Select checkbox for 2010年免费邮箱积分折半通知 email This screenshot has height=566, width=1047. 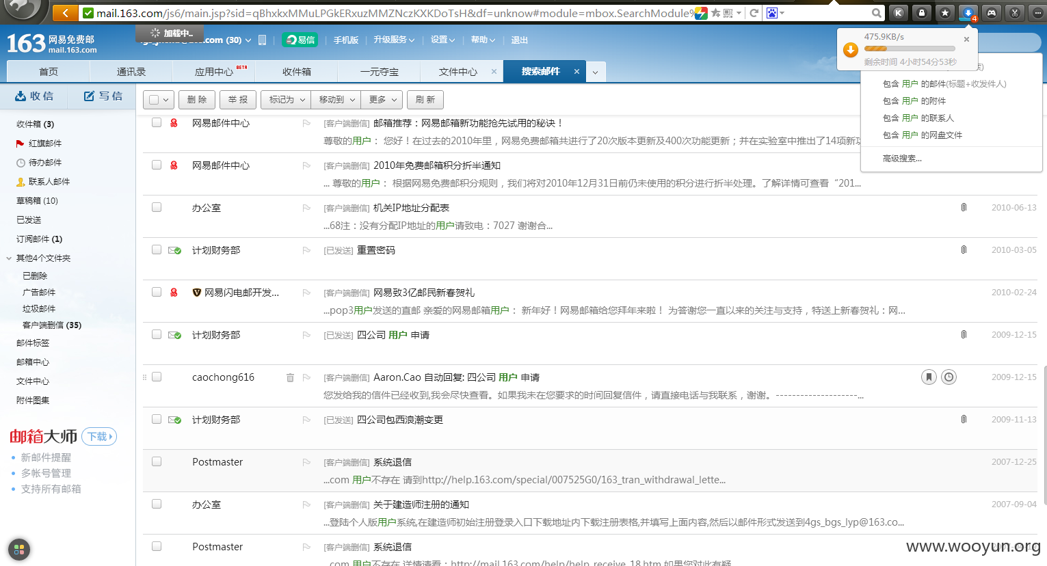(157, 165)
